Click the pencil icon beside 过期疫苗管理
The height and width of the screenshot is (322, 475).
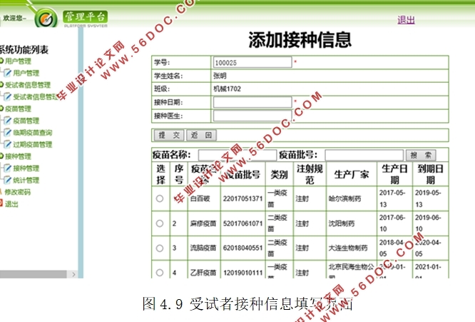click(x=7, y=144)
